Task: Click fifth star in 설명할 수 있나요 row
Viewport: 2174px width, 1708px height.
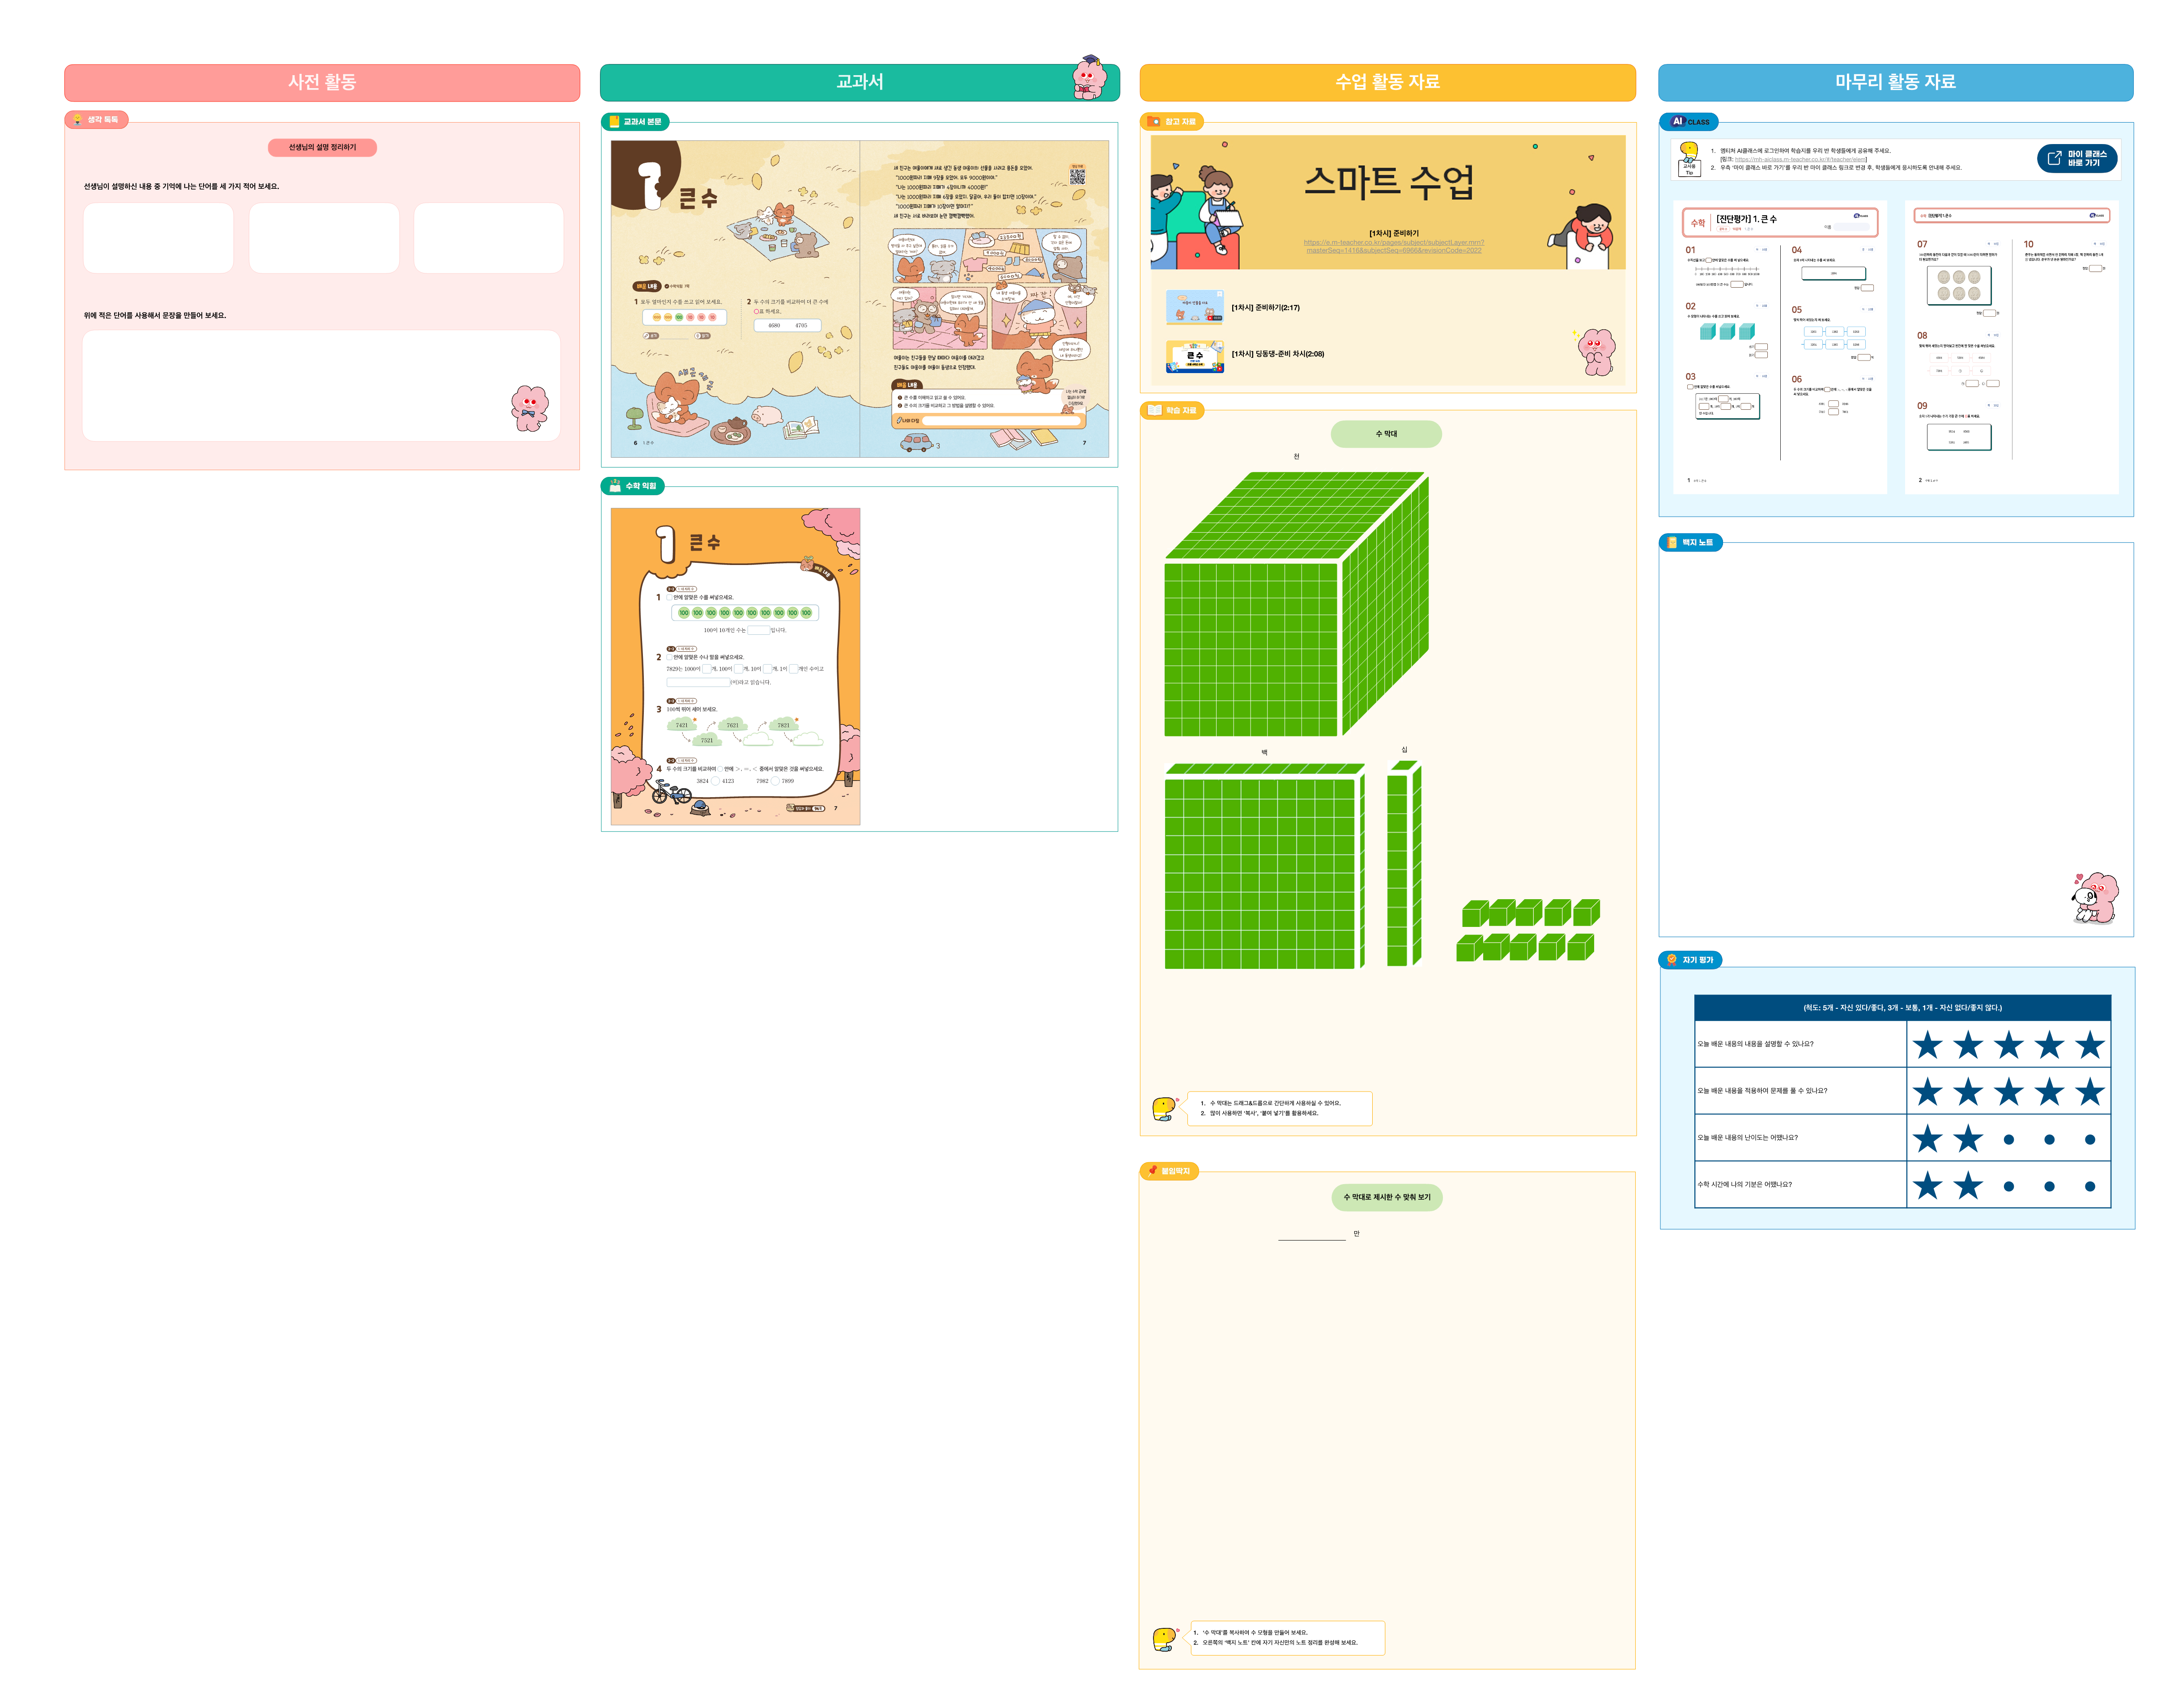Action: click(2089, 1045)
